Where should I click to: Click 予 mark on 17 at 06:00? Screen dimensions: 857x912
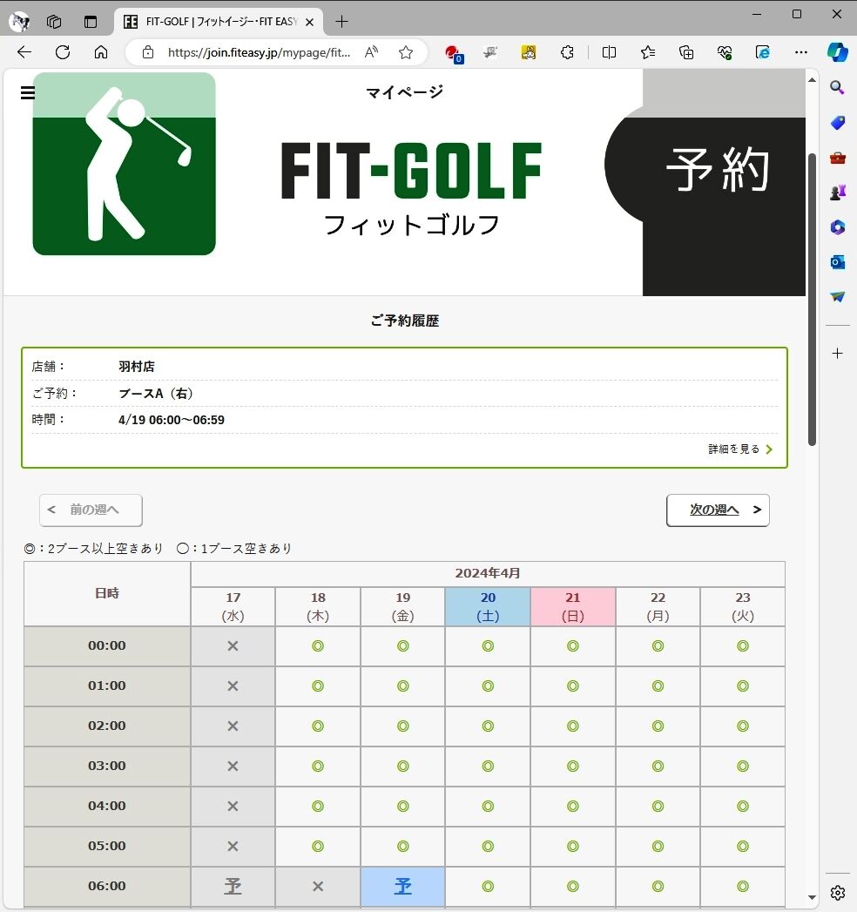pos(233,887)
